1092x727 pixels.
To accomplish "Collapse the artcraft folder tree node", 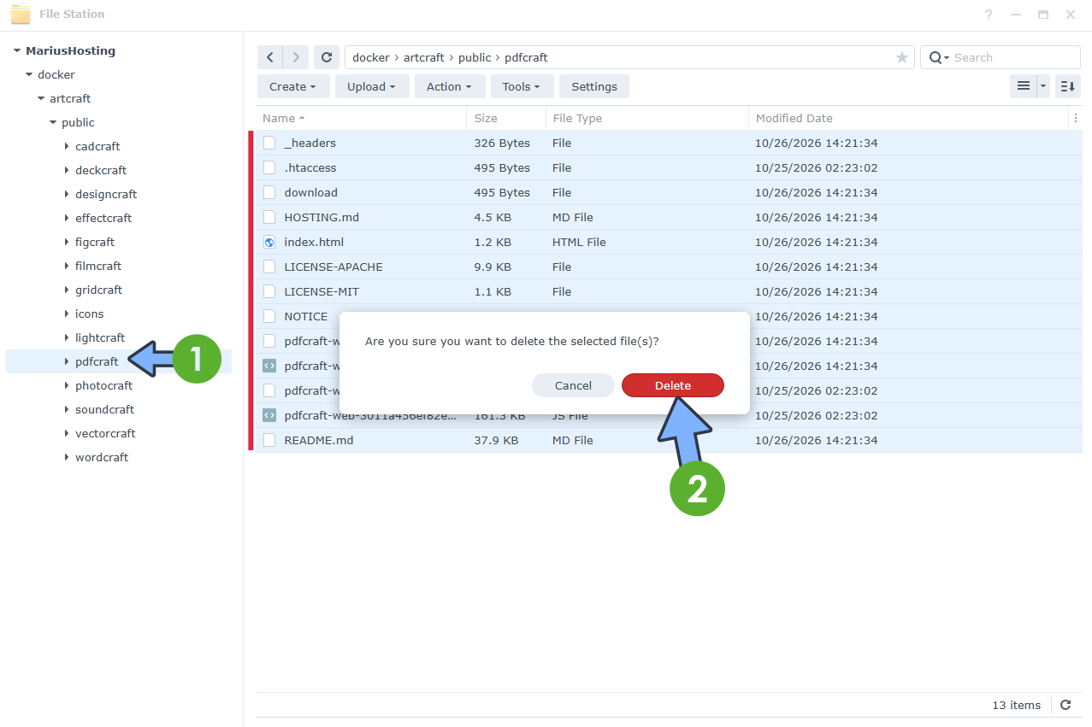I will pyautogui.click(x=41, y=98).
